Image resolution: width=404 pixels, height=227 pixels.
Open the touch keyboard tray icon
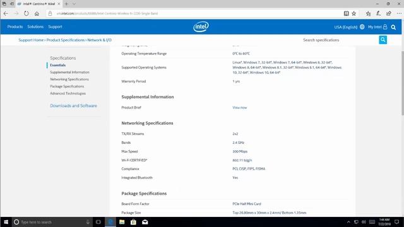point(372,222)
